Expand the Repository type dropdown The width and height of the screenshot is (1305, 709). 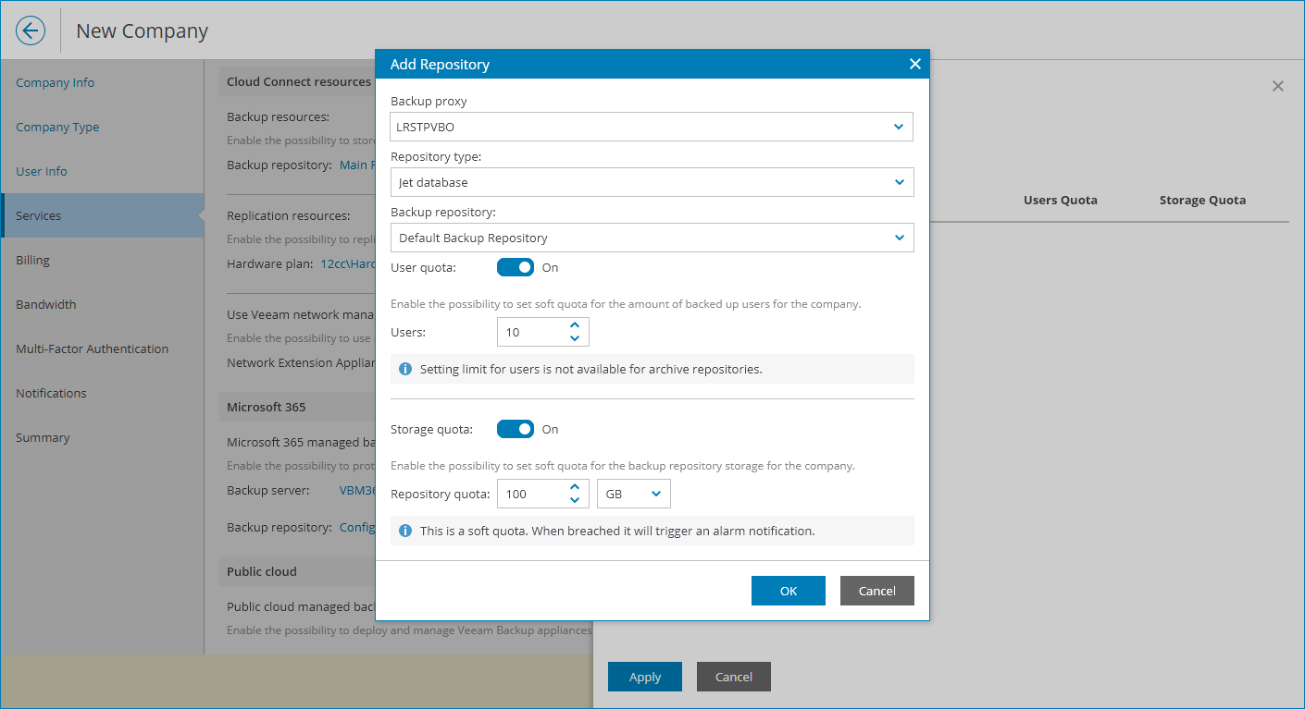coord(652,182)
